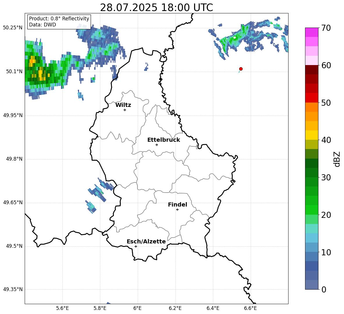Click the 6.2°E longitude label

(175, 308)
